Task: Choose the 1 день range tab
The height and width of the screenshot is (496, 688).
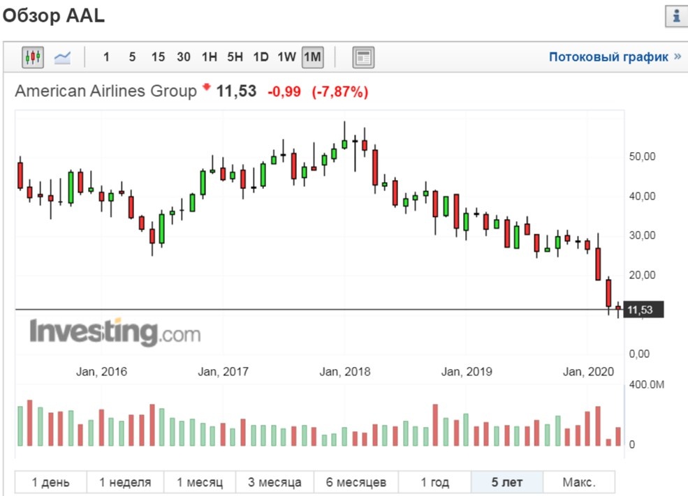Action: pos(50,482)
